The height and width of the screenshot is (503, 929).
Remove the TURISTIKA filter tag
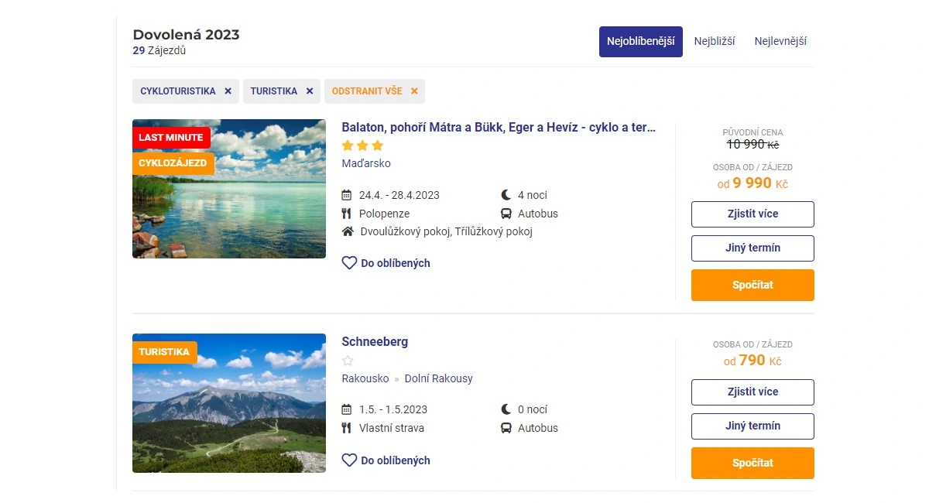tap(309, 91)
